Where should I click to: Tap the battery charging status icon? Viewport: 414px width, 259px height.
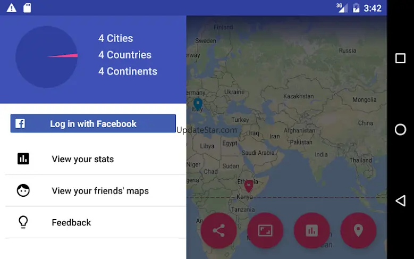356,7
